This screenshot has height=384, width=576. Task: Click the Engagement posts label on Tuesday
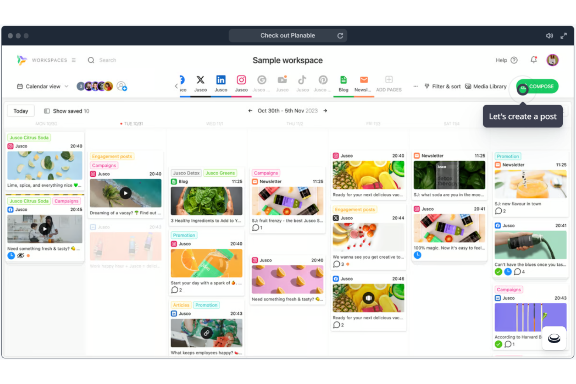pyautogui.click(x=112, y=156)
